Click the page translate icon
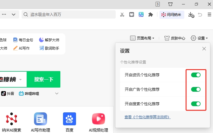The height and width of the screenshot is (133, 213). pyautogui.click(x=141, y=14)
